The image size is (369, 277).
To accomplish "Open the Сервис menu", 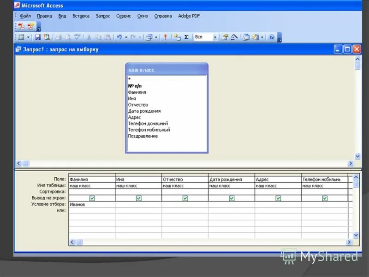I will tap(124, 16).
